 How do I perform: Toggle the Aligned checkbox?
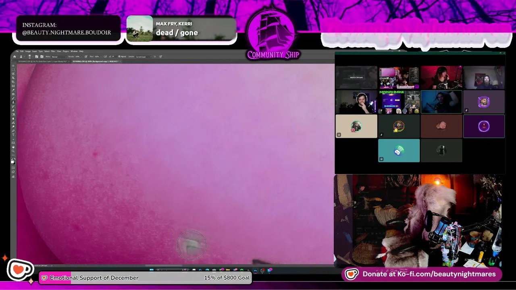[119, 57]
